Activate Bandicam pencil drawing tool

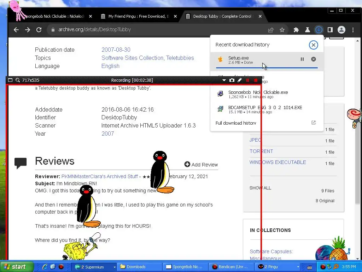pos(240,80)
